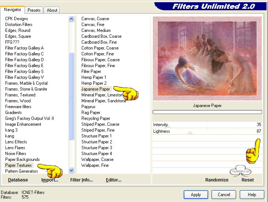The image size is (268, 202).
Task: Click the category list scroll-down arrow
Action: (71, 170)
